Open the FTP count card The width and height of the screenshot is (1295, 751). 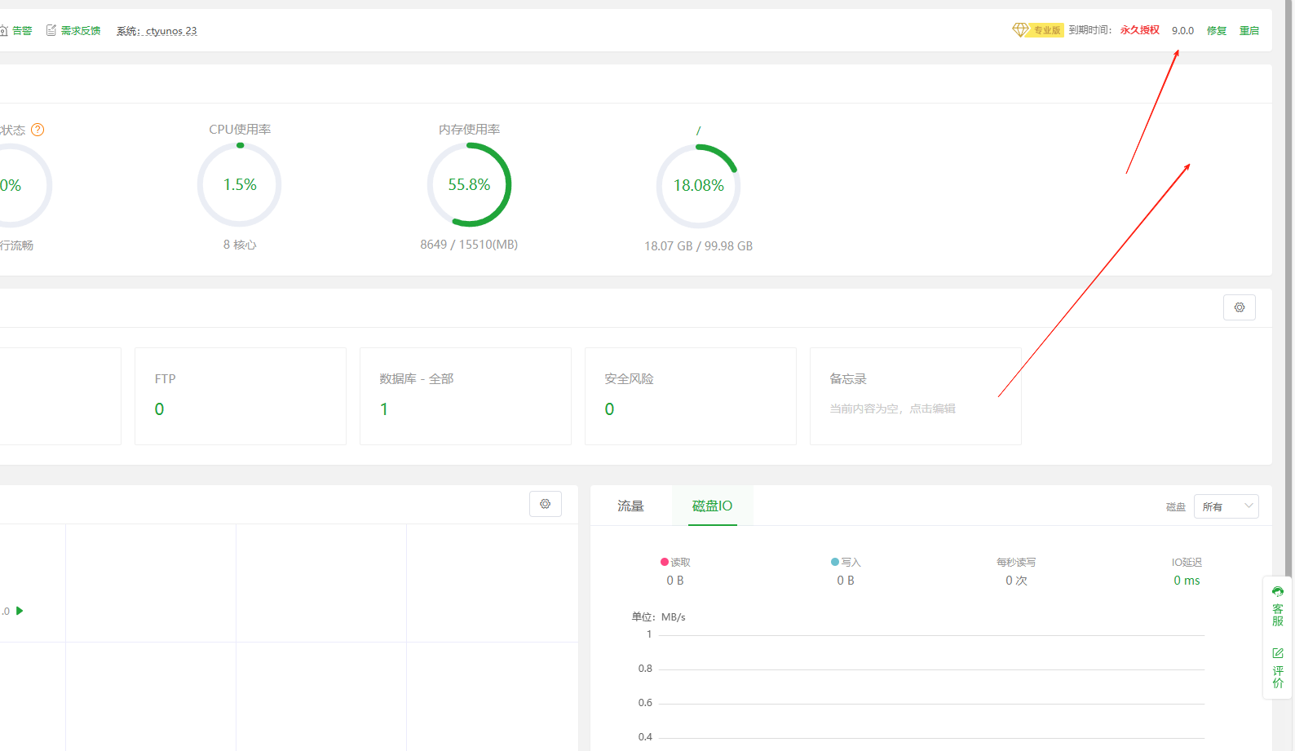pyautogui.click(x=241, y=396)
